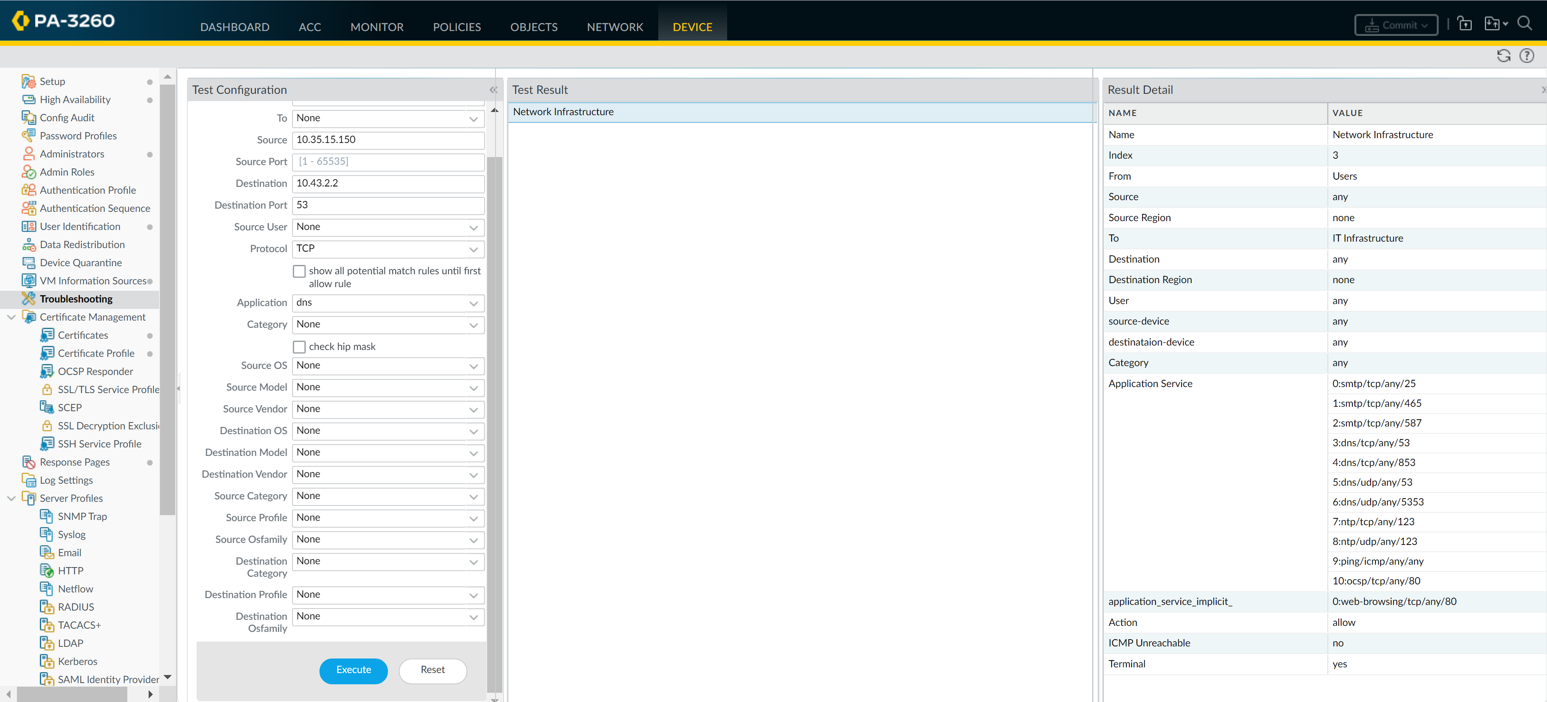Viewport: 1547px width, 702px height.
Task: Click the Troubleshooting tools icon
Action: point(28,298)
